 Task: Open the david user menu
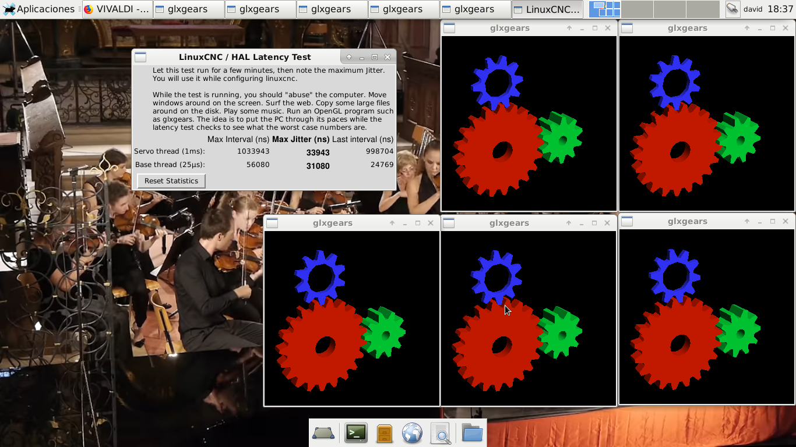click(753, 9)
